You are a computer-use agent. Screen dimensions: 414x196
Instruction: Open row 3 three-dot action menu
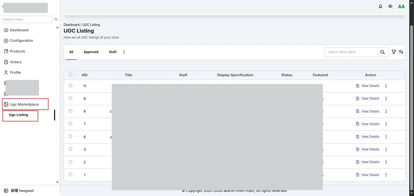coord(386,150)
